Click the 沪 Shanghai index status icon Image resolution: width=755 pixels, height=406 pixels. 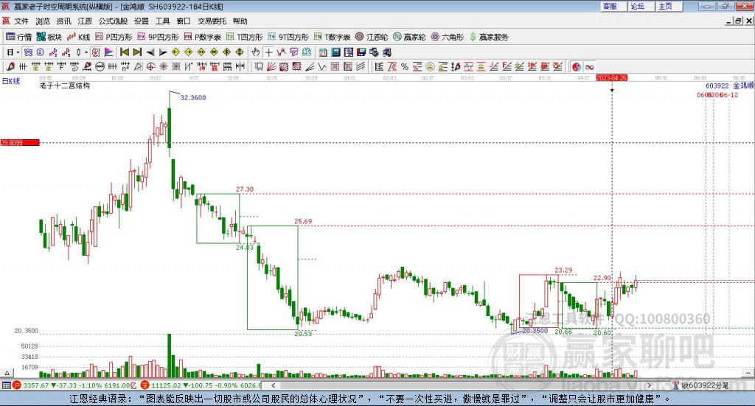pyautogui.click(x=17, y=385)
